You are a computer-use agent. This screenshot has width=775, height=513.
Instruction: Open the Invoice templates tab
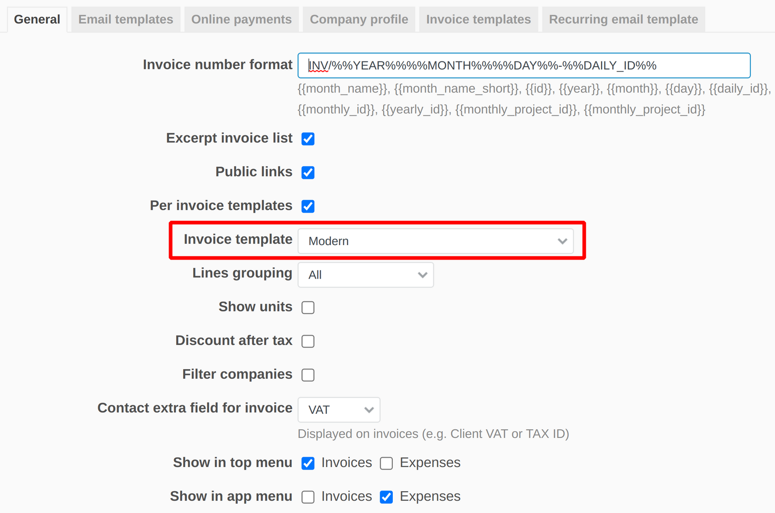click(x=478, y=19)
